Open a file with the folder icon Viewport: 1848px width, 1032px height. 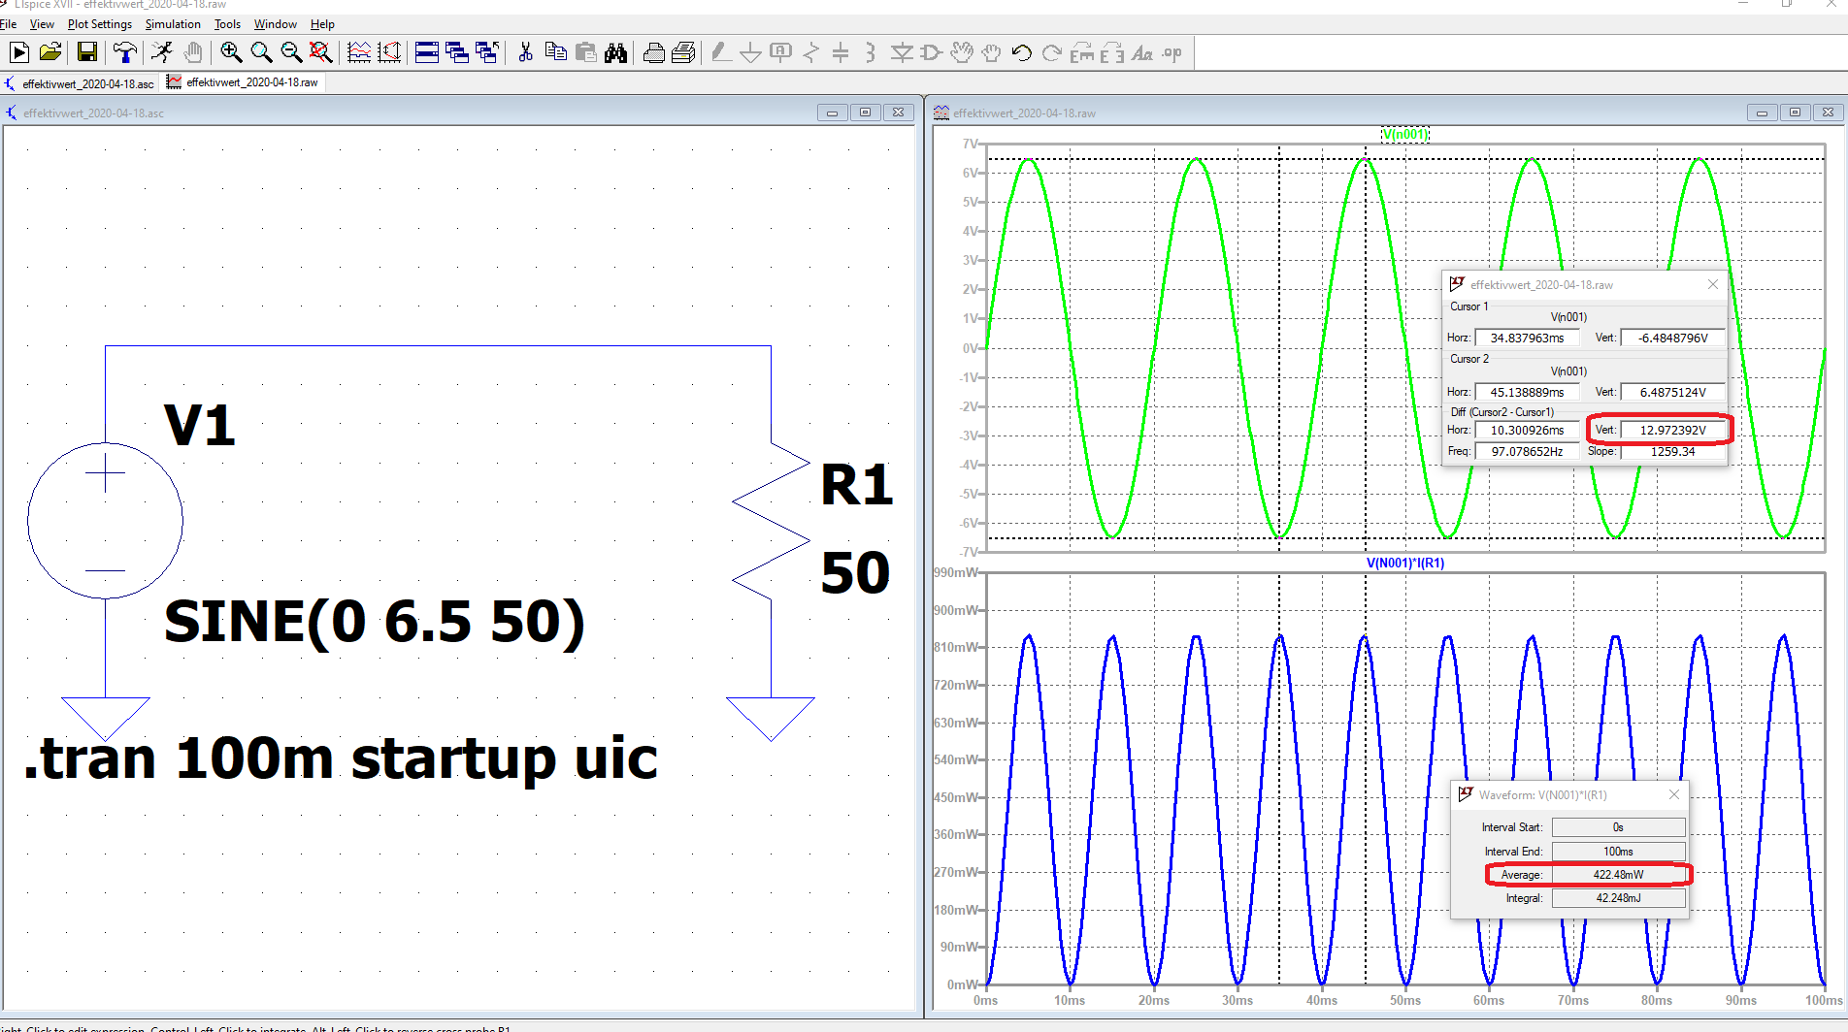[x=50, y=52]
